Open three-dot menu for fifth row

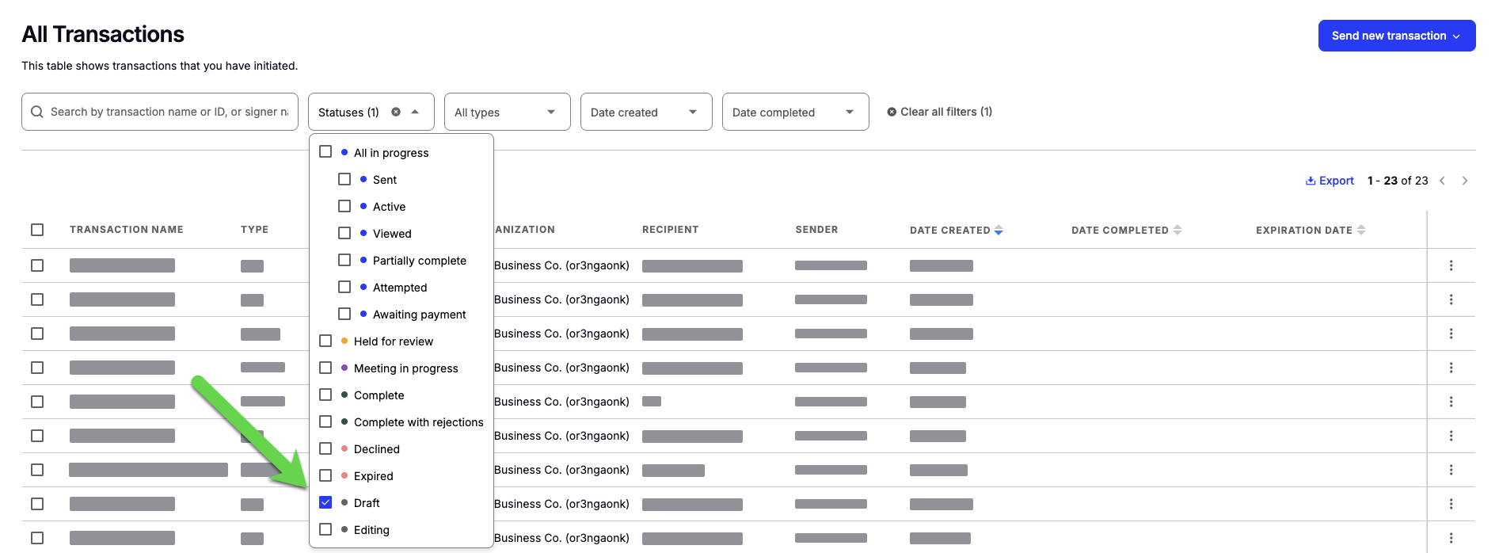click(1451, 402)
